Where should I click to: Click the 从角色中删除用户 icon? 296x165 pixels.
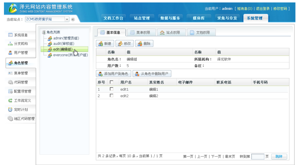(x=137, y=74)
